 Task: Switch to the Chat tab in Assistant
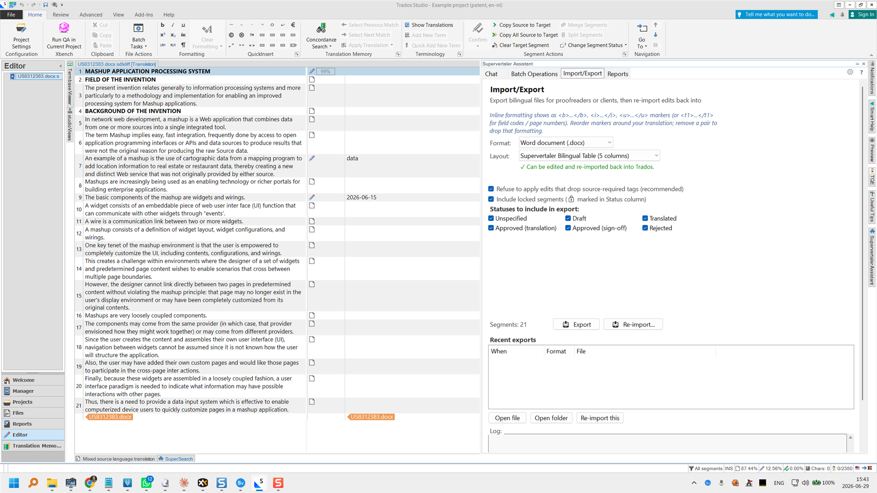(x=491, y=74)
